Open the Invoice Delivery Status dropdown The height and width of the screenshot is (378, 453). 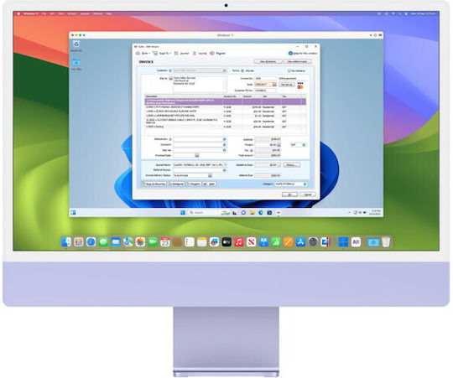tap(211, 175)
